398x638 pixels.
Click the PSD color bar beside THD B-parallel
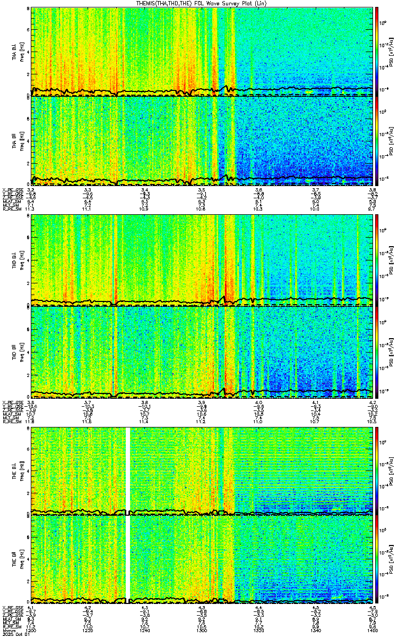tap(377, 352)
